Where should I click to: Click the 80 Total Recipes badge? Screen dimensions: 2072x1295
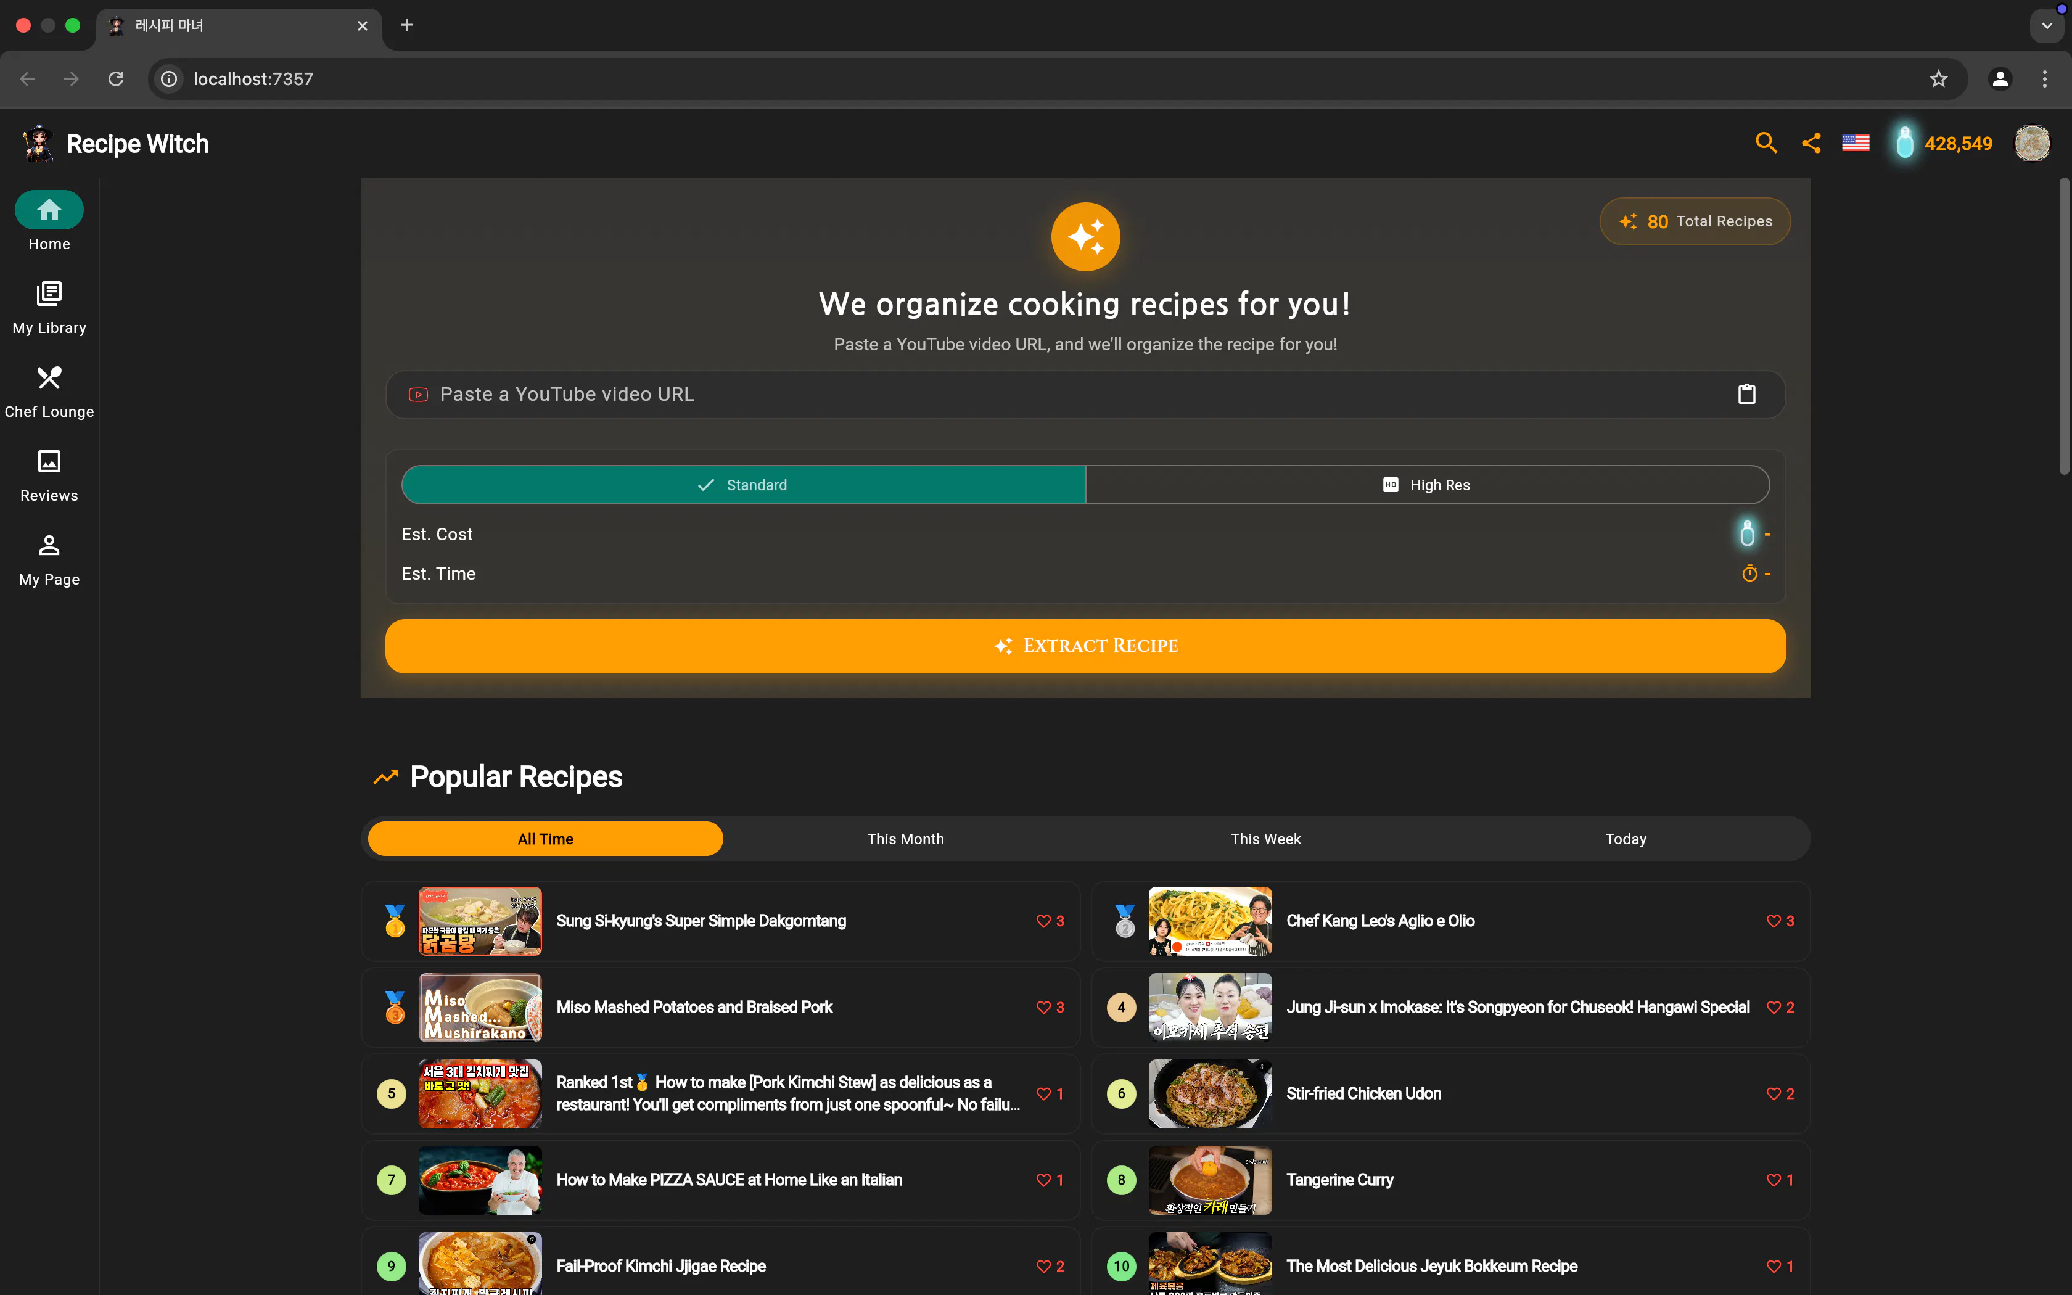point(1695,221)
